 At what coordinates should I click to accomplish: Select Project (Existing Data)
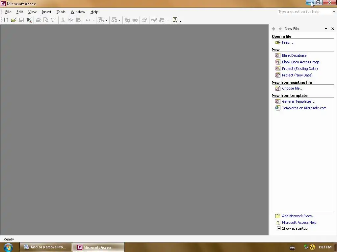tap(300, 69)
